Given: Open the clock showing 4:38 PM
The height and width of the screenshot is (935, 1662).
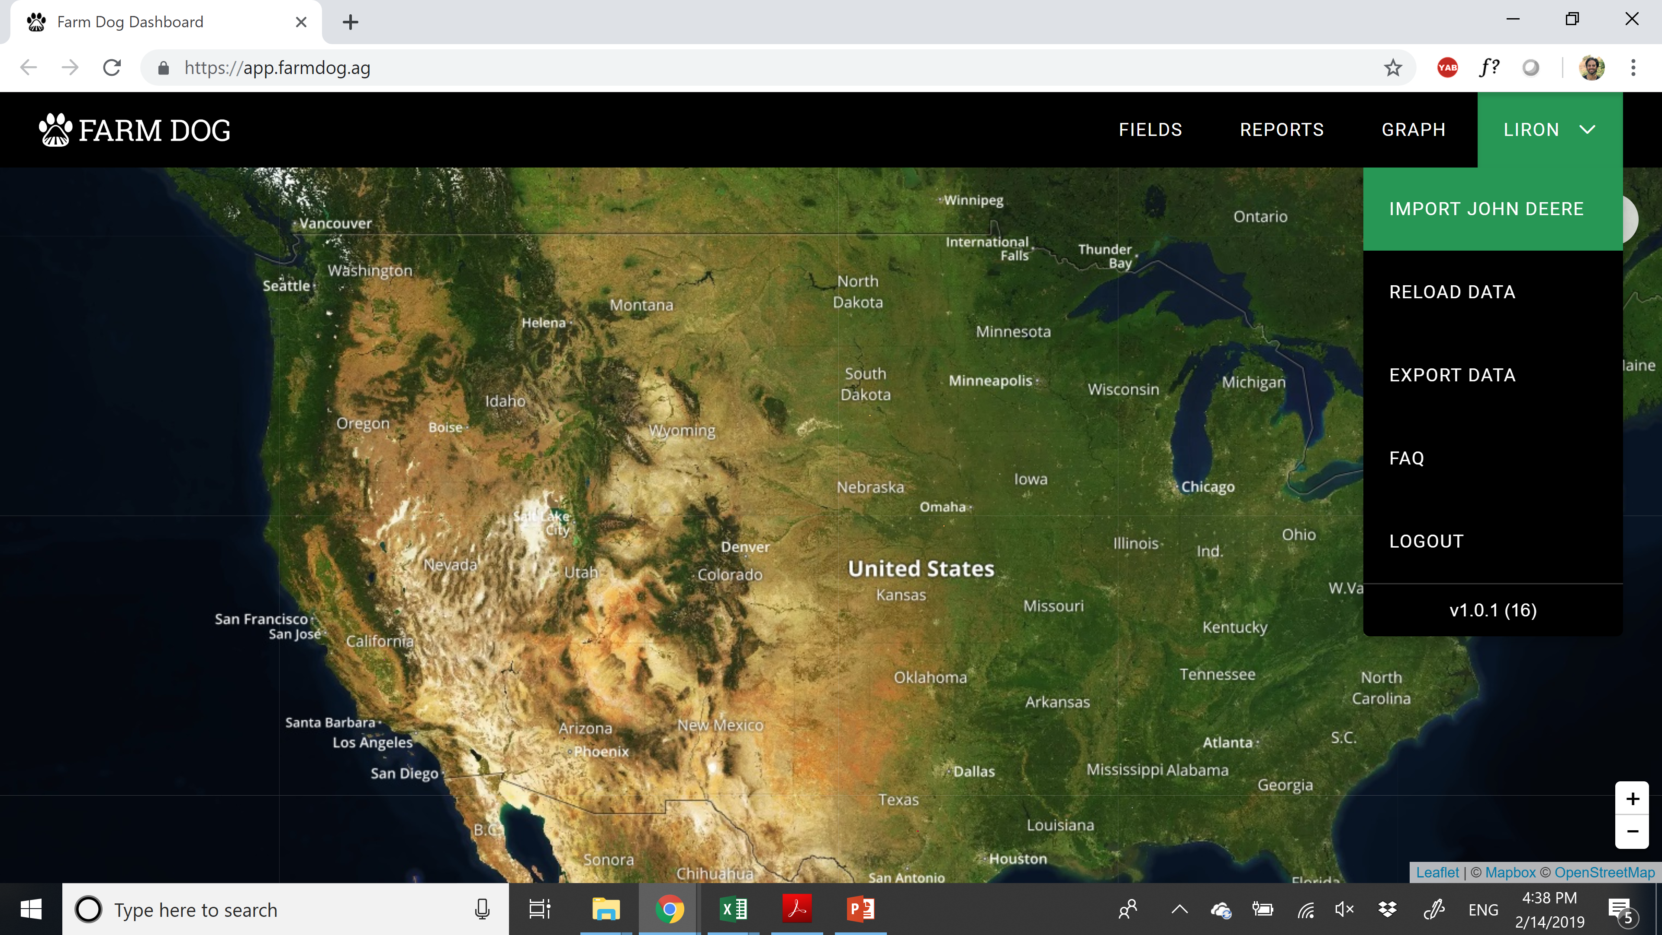Looking at the screenshot, I should click(x=1550, y=909).
